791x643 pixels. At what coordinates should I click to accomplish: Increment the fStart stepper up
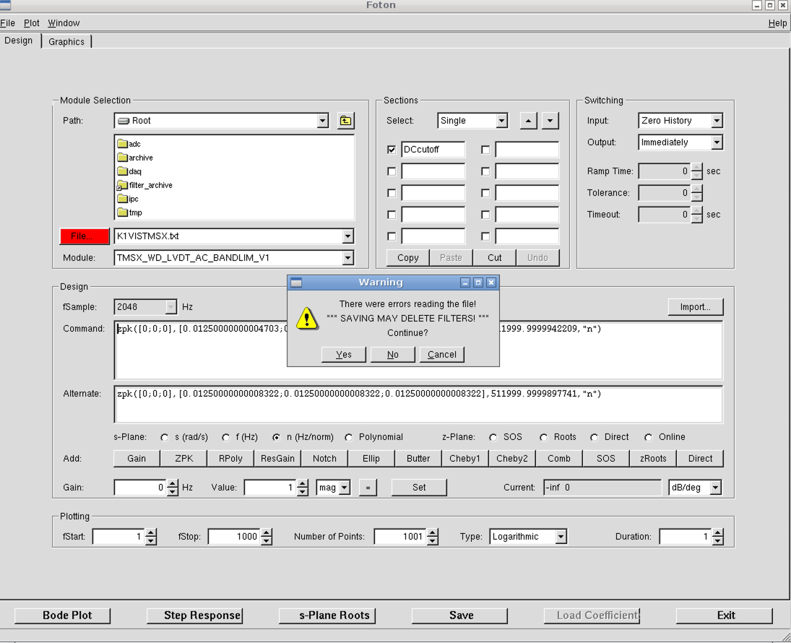pyautogui.click(x=150, y=533)
